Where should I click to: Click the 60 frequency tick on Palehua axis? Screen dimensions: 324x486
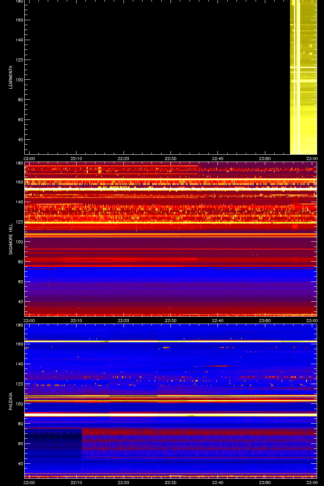point(21,444)
